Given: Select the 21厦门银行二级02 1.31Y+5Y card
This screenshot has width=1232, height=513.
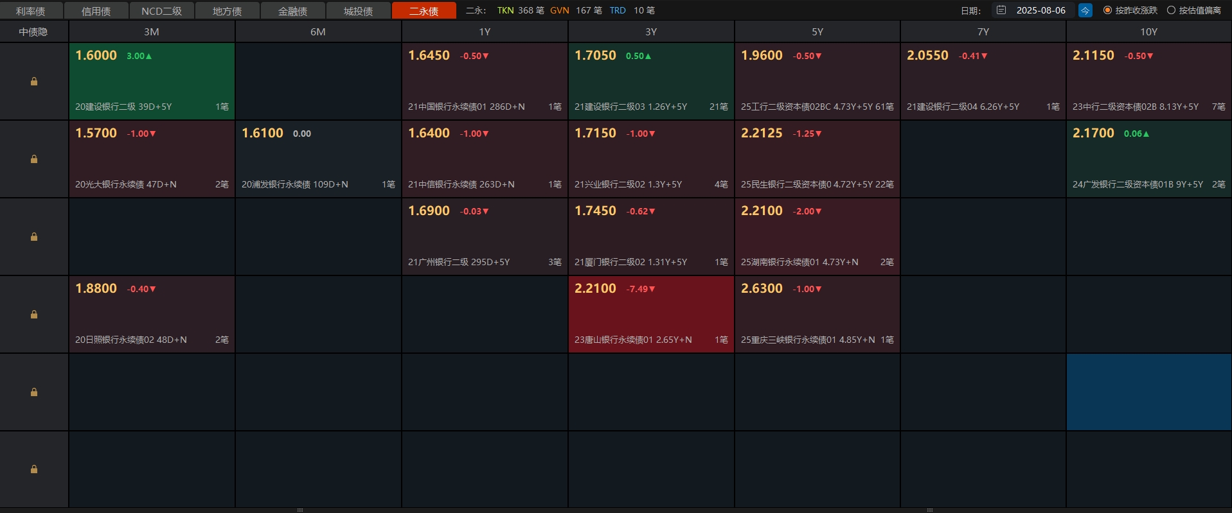Looking at the screenshot, I should pos(651,236).
